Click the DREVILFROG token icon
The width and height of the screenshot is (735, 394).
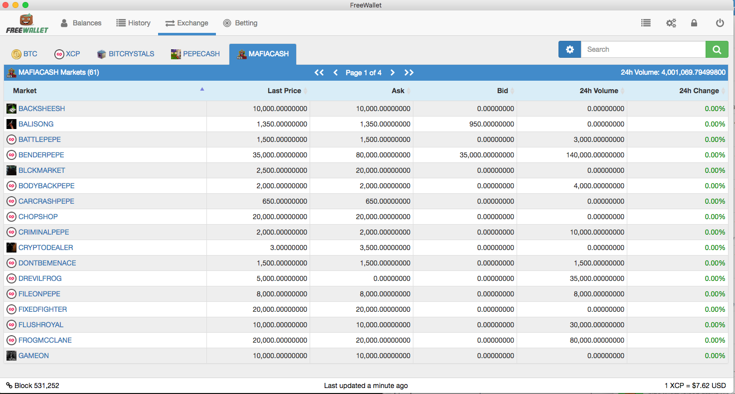click(11, 278)
